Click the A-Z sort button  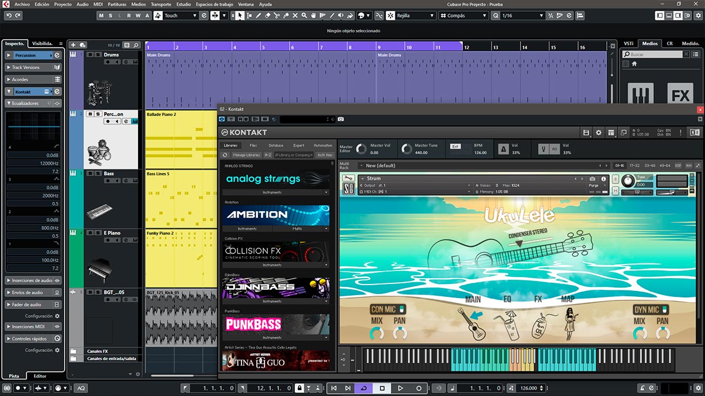pyautogui.click(x=267, y=155)
